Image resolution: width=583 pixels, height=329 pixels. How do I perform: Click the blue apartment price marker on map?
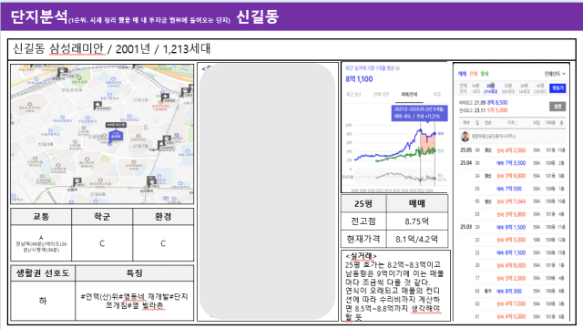click(116, 136)
